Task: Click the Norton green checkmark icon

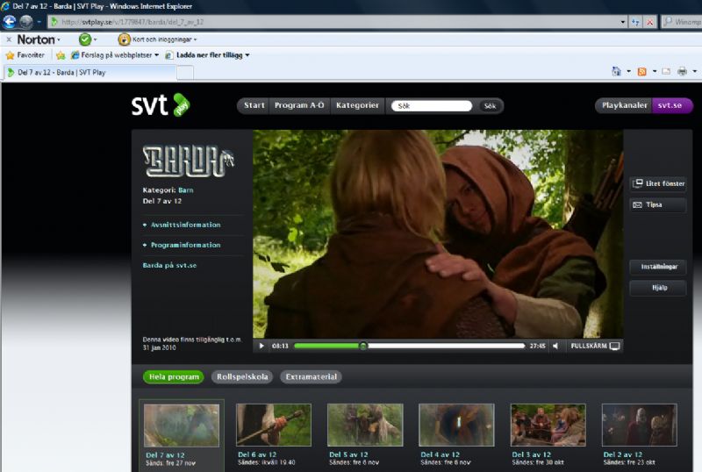Action: coord(85,39)
